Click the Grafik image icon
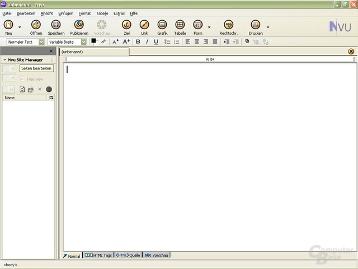 [162, 25]
